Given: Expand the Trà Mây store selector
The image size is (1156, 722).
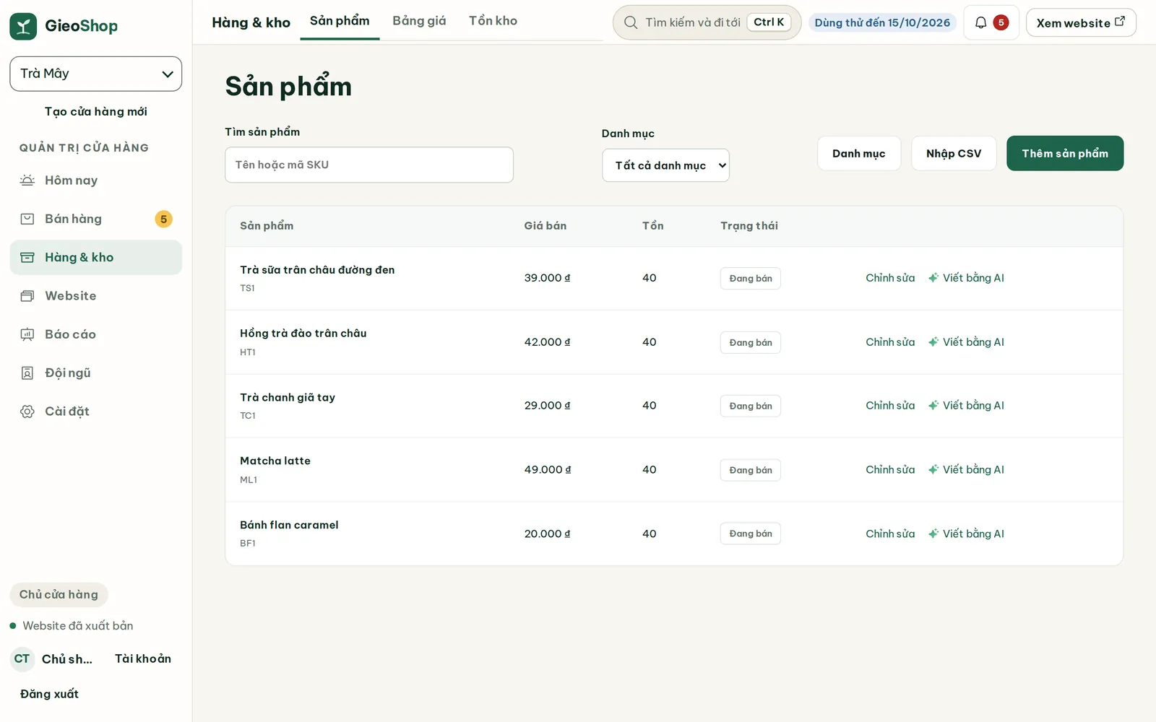Looking at the screenshot, I should (x=96, y=74).
